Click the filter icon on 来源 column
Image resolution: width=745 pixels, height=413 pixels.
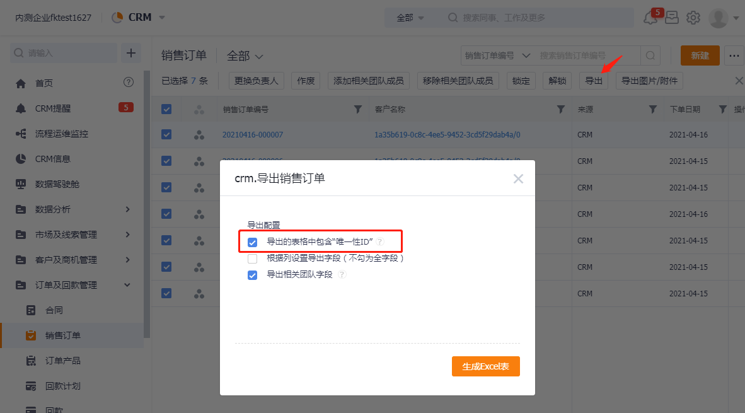[x=653, y=109]
